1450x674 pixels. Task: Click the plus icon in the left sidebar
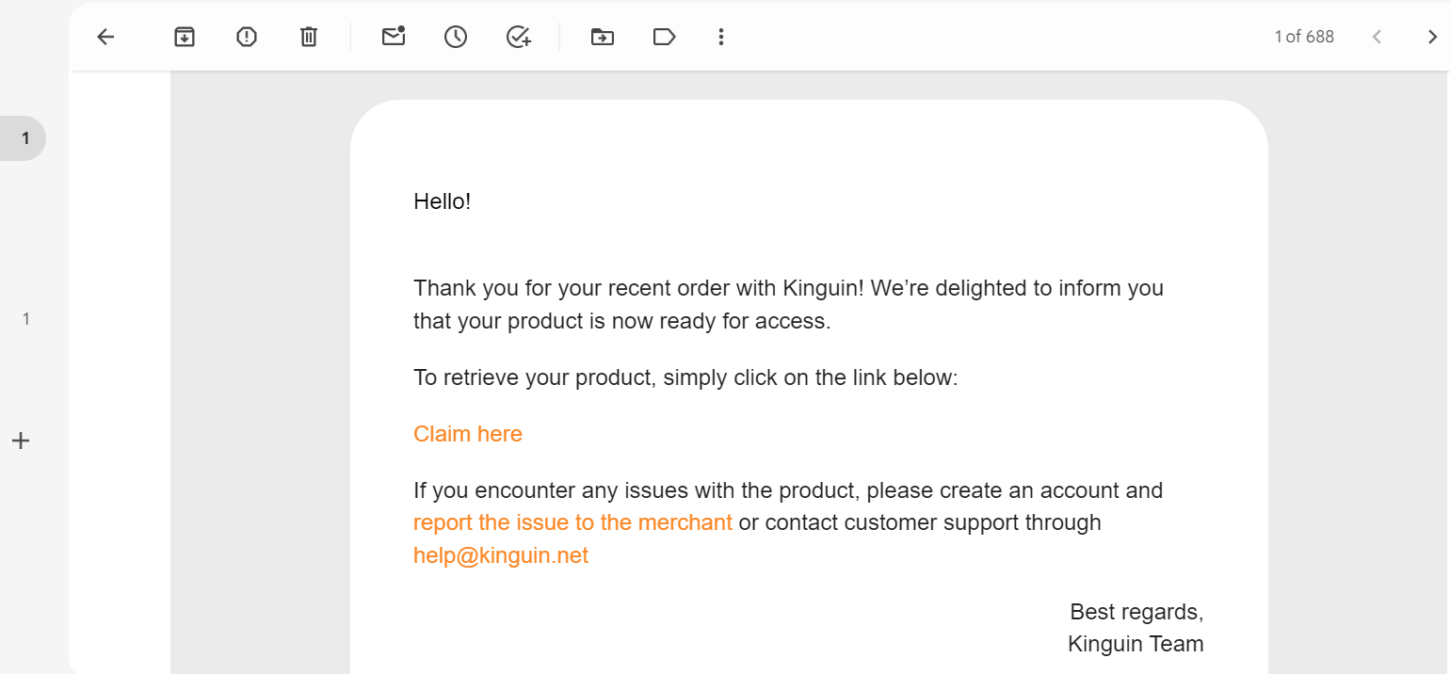21,440
